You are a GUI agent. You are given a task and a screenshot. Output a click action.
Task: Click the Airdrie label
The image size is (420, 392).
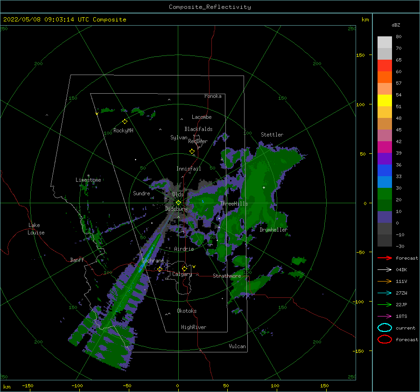click(x=184, y=249)
